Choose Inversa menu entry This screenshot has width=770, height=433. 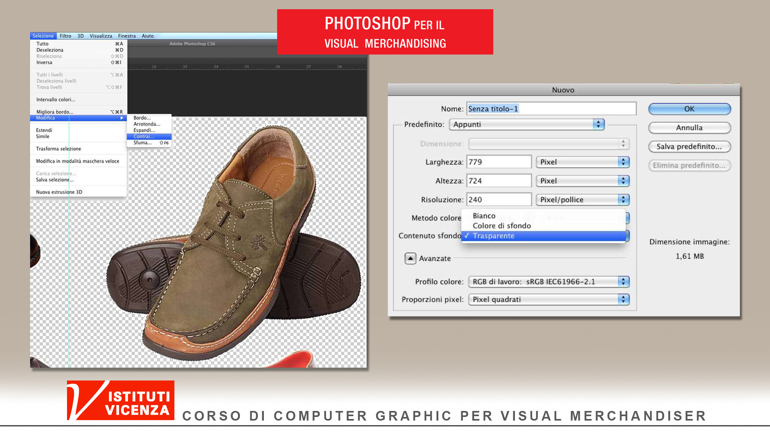(79, 63)
